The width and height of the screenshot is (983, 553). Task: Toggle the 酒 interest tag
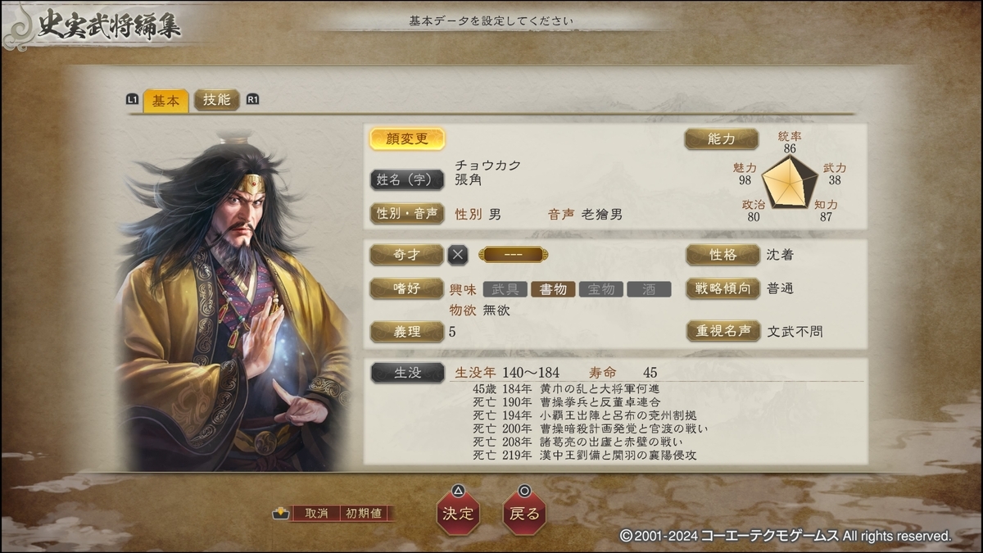[649, 289]
